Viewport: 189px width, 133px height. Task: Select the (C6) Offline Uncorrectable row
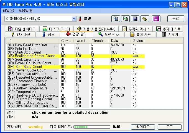[x=75, y=103]
